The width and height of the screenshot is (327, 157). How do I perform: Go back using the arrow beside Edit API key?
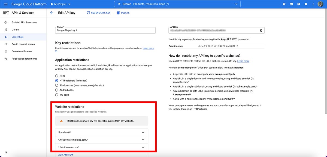[x=52, y=13]
